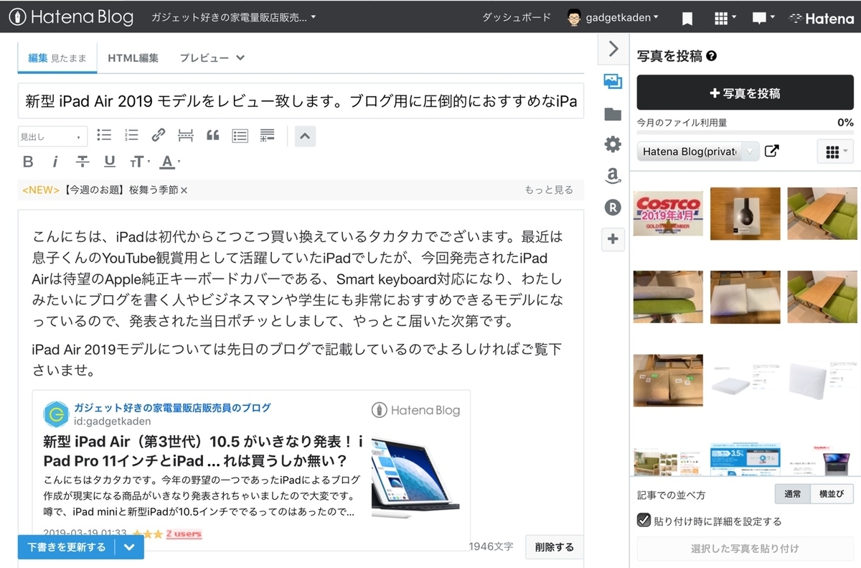Screen dimensions: 861x568
Task: Open the photo folder in external page
Action: click(x=772, y=152)
